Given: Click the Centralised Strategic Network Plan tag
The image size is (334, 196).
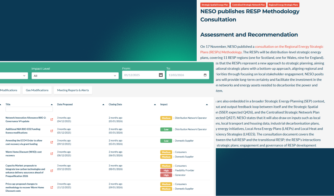Looking at the screenshot, I should pyautogui.click(x=248, y=5).
